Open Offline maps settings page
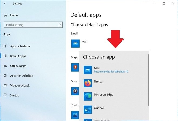Viewport: 178px width, 121px height. (x=18, y=66)
